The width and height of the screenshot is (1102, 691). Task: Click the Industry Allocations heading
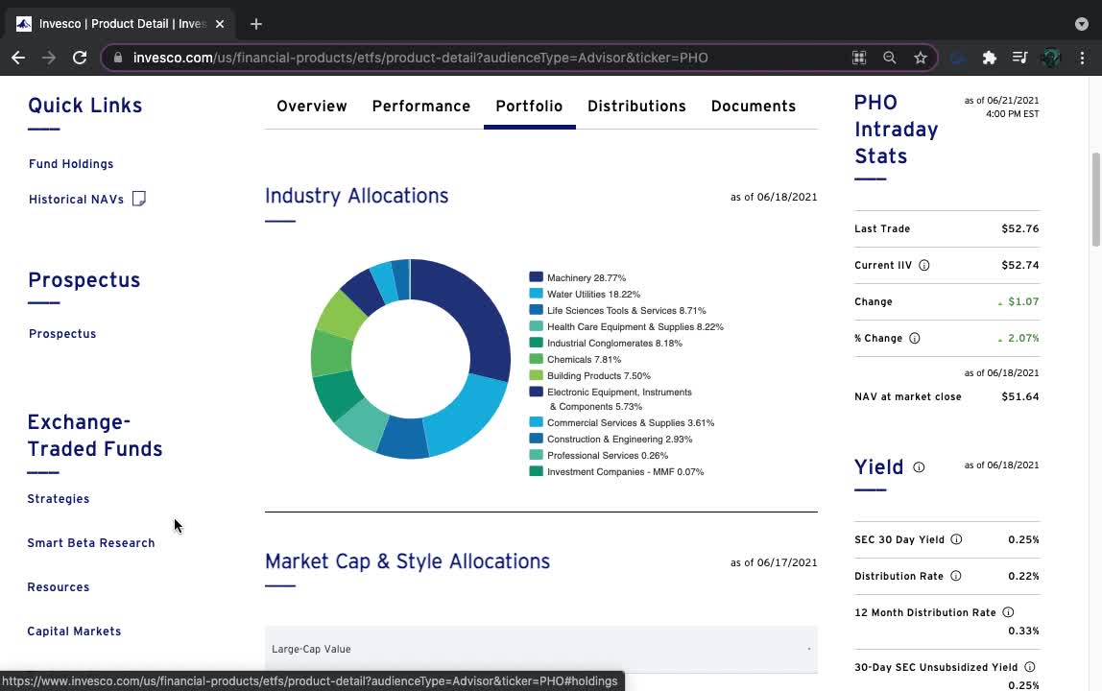[356, 196]
